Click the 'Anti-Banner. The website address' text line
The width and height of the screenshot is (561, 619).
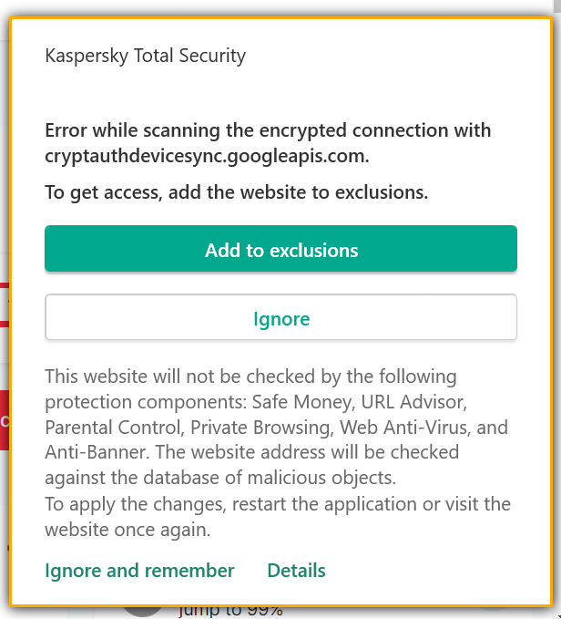click(x=252, y=452)
